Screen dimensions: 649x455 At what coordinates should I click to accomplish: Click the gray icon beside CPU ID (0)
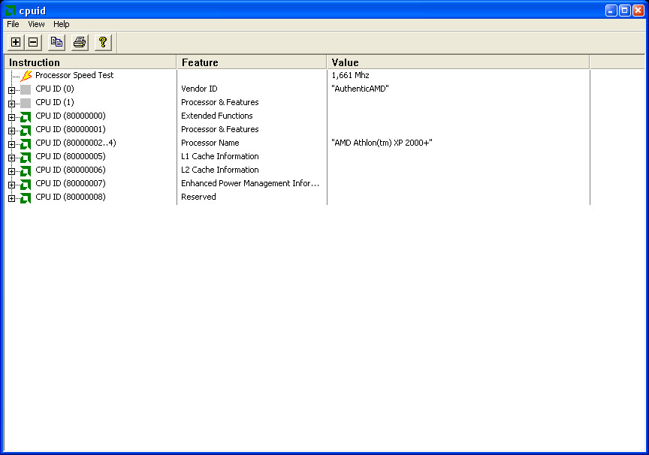tap(26, 89)
